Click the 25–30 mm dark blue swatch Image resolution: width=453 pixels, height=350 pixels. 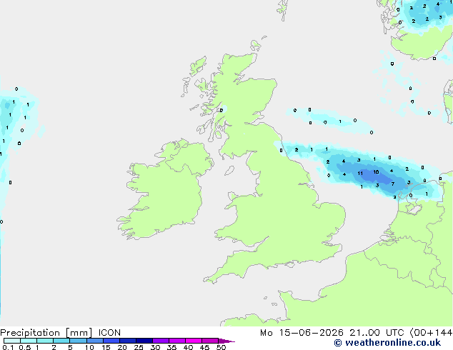144,341
